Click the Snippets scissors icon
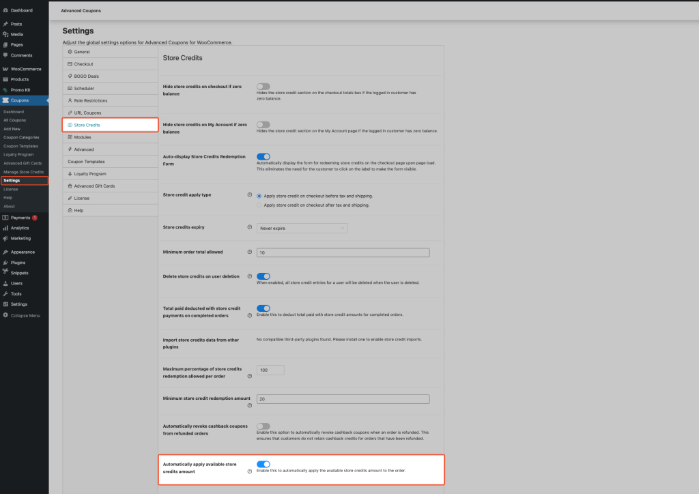Screen dimensions: 699x494 [x=5, y=272]
